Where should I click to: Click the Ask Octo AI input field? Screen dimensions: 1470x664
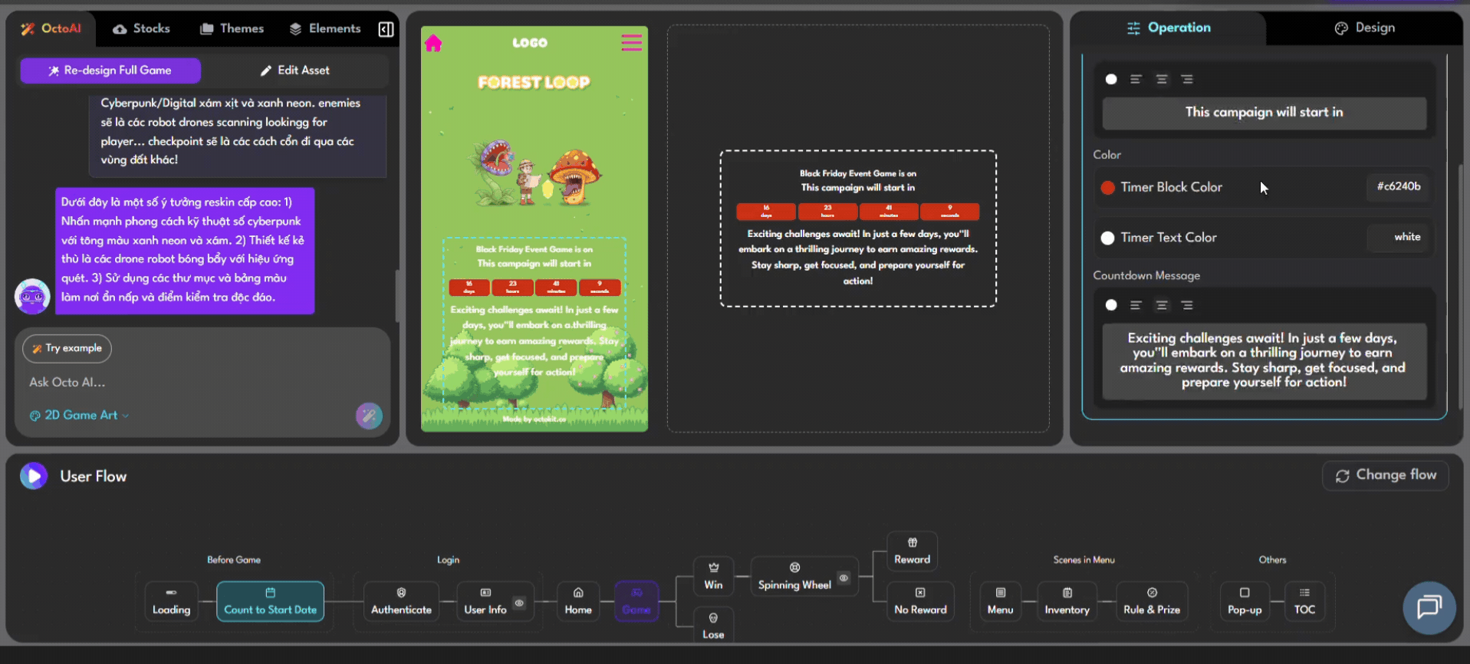pos(184,382)
